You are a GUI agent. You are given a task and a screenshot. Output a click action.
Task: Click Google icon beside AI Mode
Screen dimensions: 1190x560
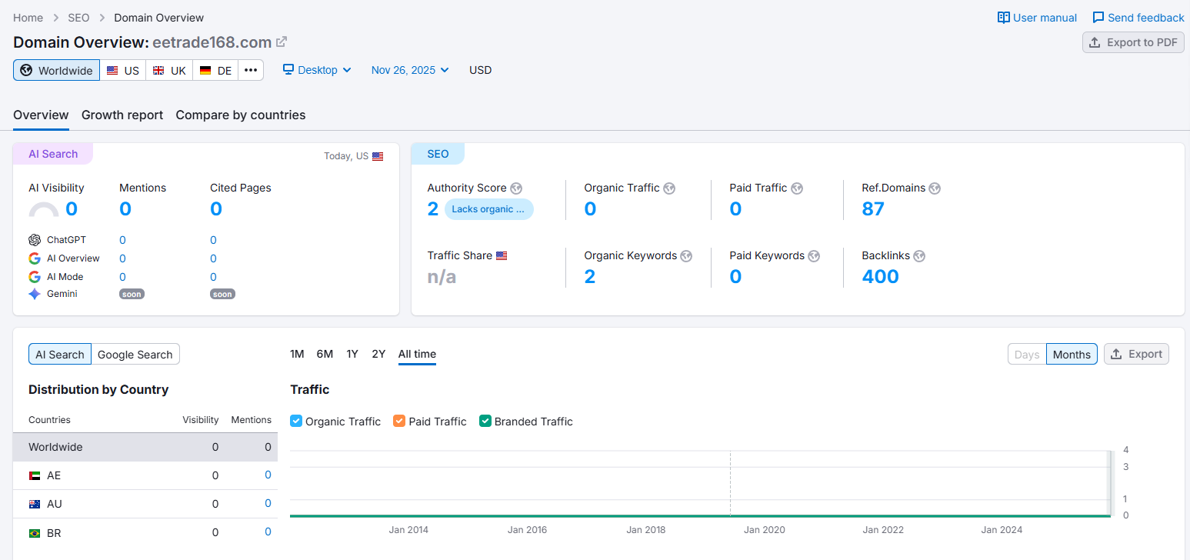click(35, 277)
